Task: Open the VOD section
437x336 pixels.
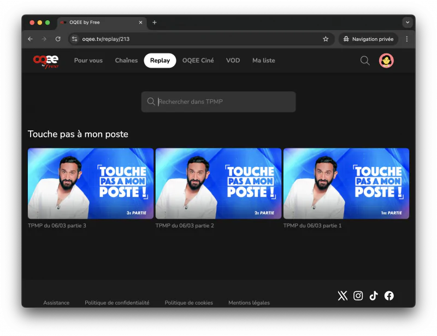Action: 233,61
